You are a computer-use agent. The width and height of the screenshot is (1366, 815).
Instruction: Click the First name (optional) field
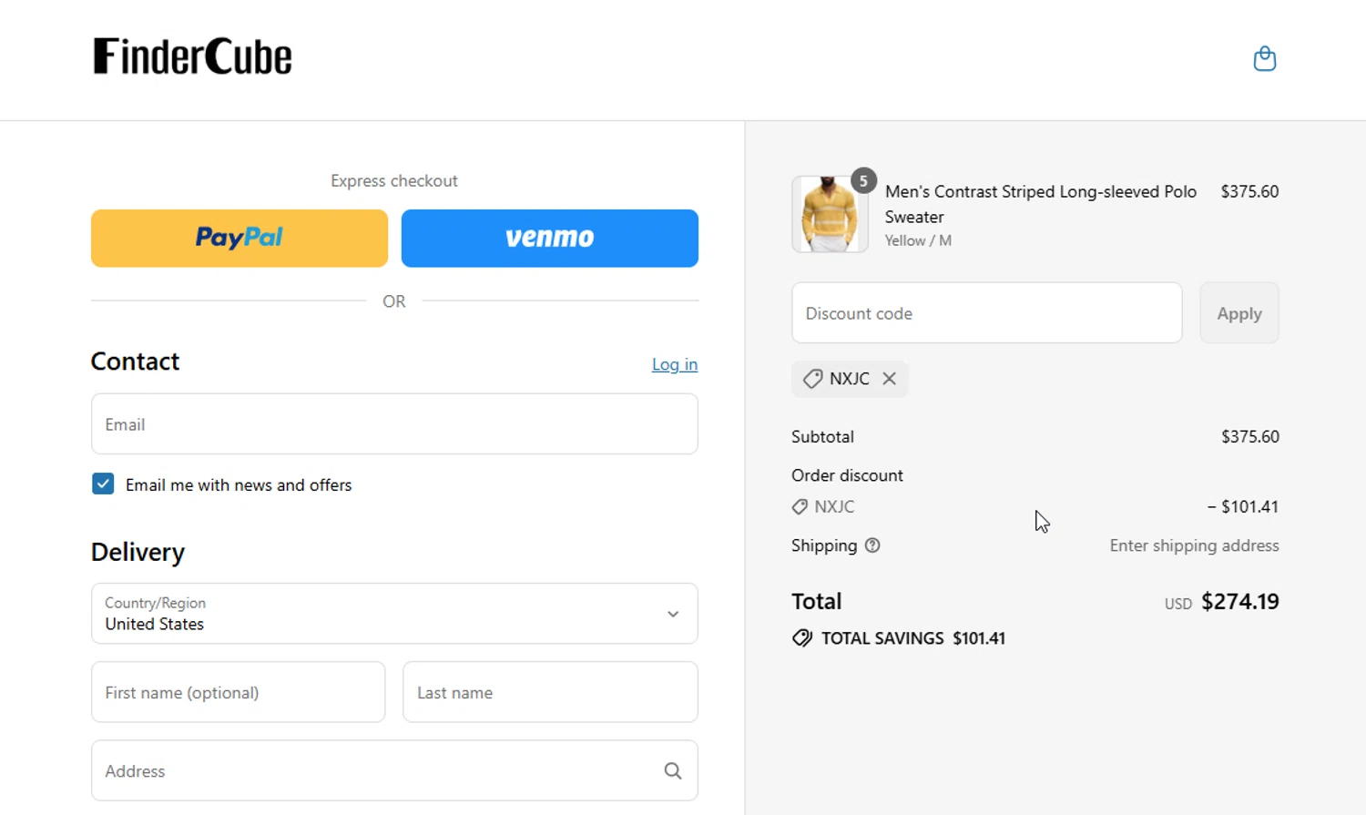[239, 692]
